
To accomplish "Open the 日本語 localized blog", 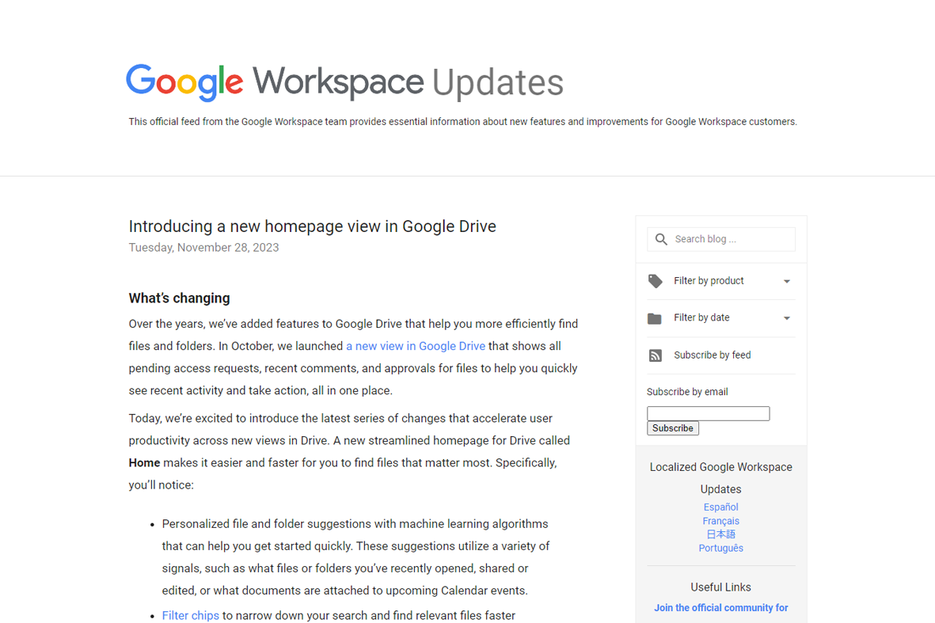I will pos(720,534).
